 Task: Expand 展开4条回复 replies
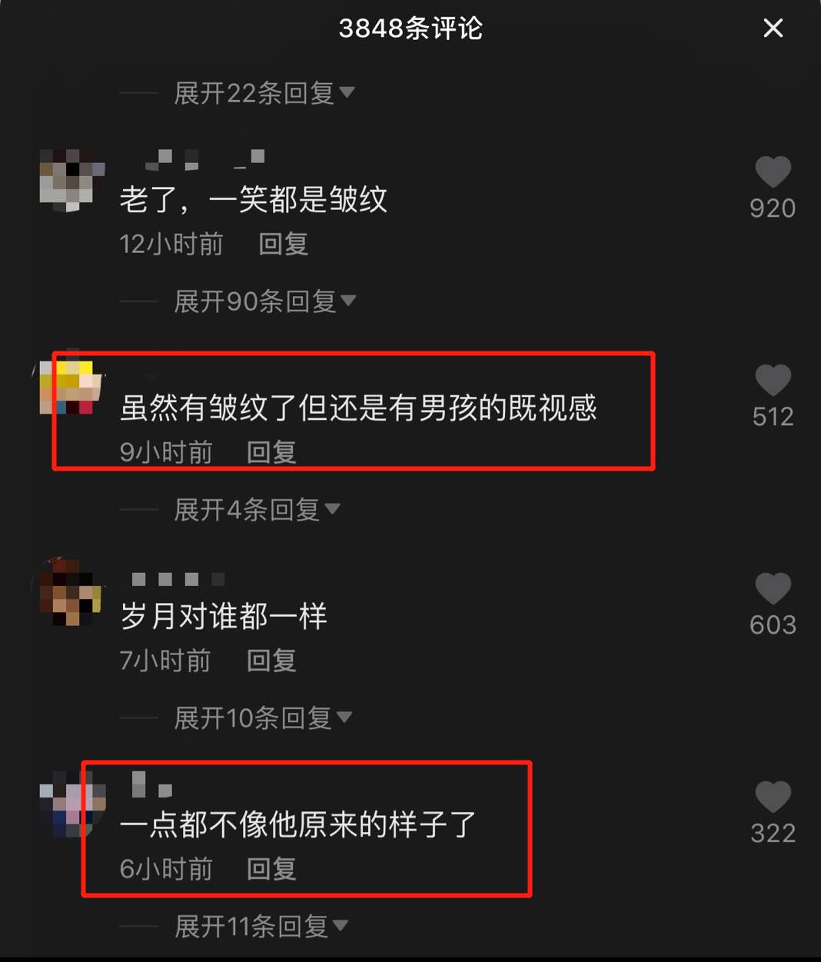pos(257,509)
